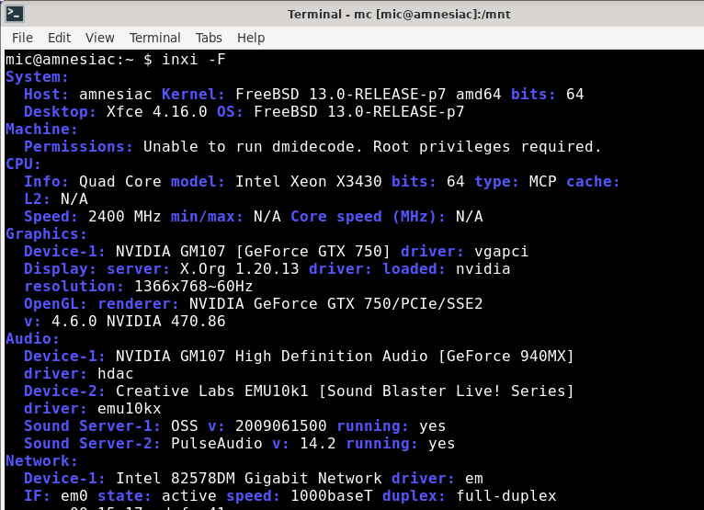The image size is (704, 510).
Task: Click the terminal icon in the title bar
Action: coord(16,14)
